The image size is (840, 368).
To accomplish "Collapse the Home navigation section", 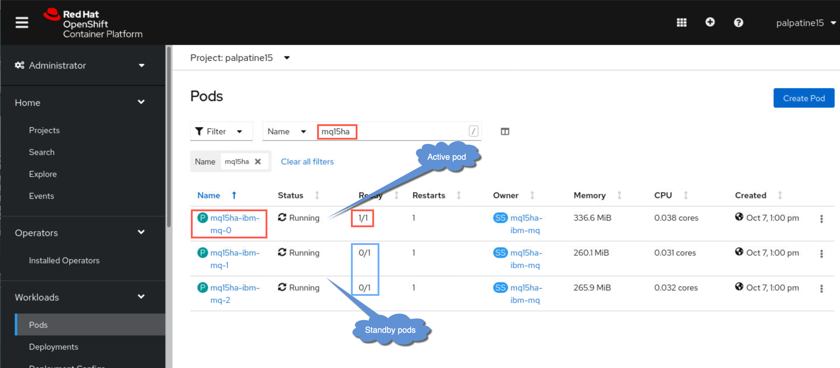I will click(80, 102).
